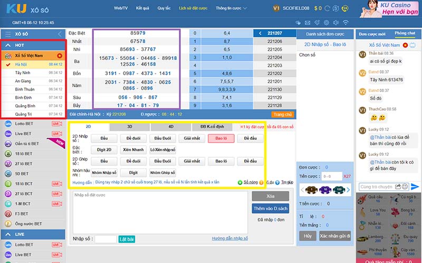Select Nhóm Nhập số option

coord(104,173)
